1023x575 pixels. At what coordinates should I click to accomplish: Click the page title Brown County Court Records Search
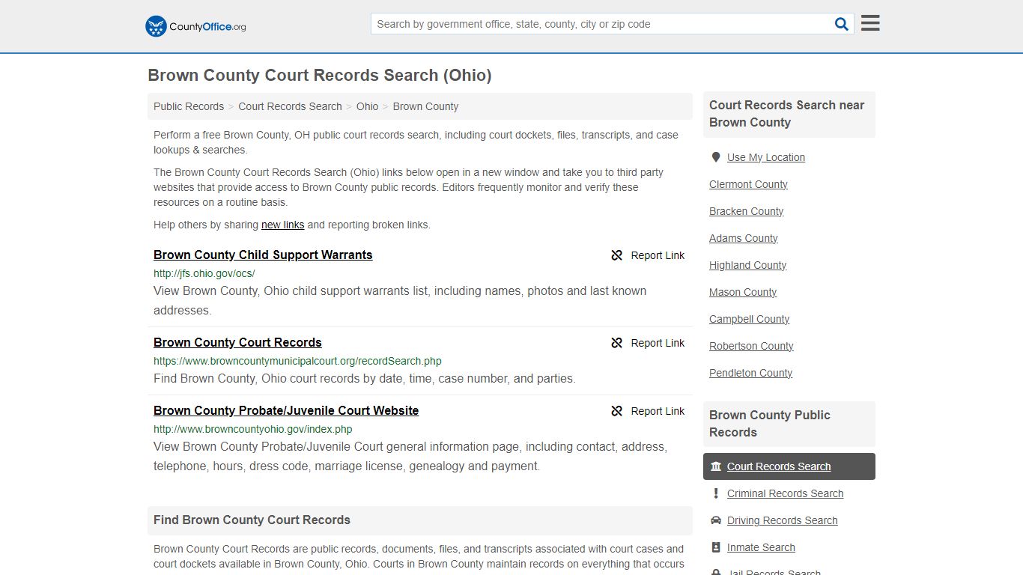click(x=320, y=75)
